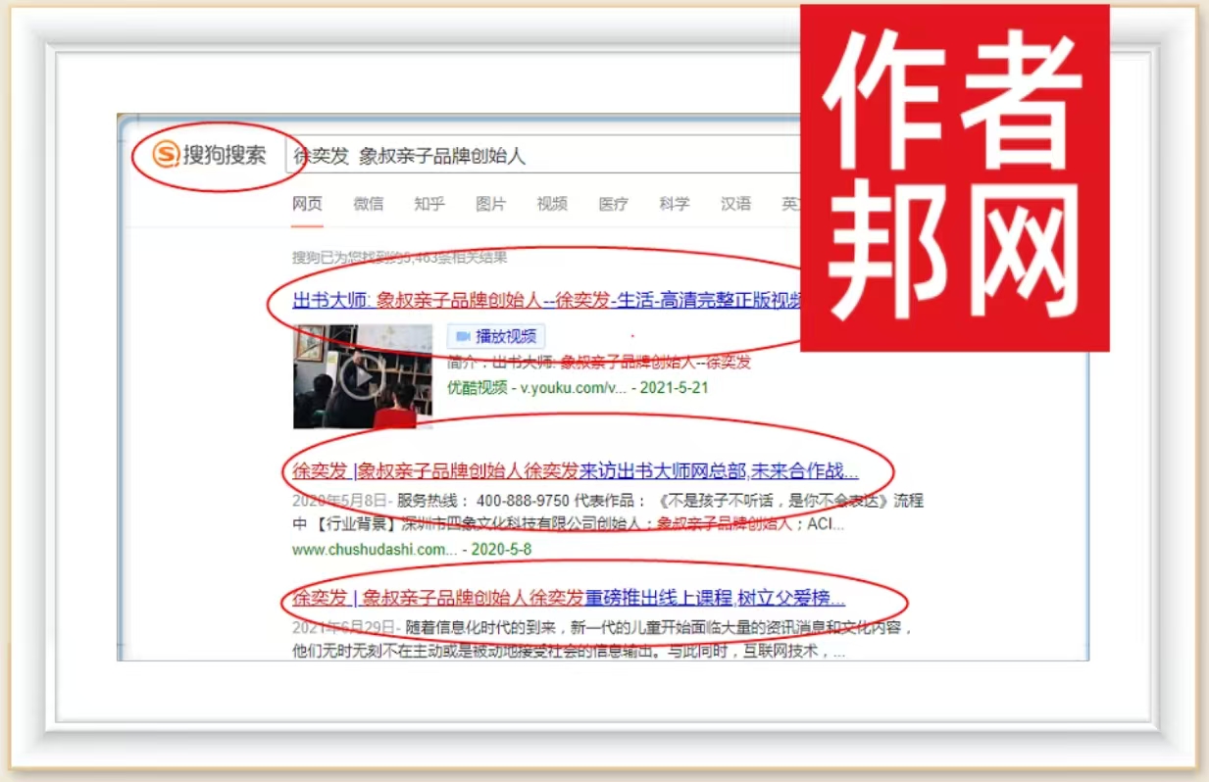
Task: Click the www.chushudashi.com source URL
Action: pyautogui.click(x=375, y=549)
